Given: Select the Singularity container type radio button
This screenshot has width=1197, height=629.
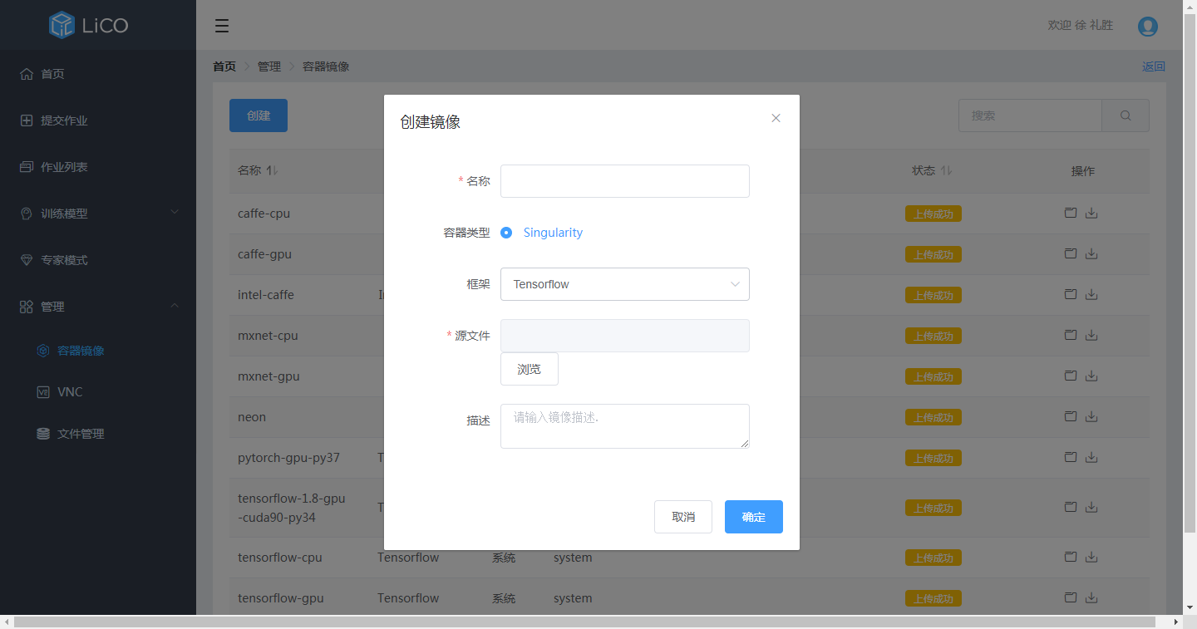Looking at the screenshot, I should point(506,233).
